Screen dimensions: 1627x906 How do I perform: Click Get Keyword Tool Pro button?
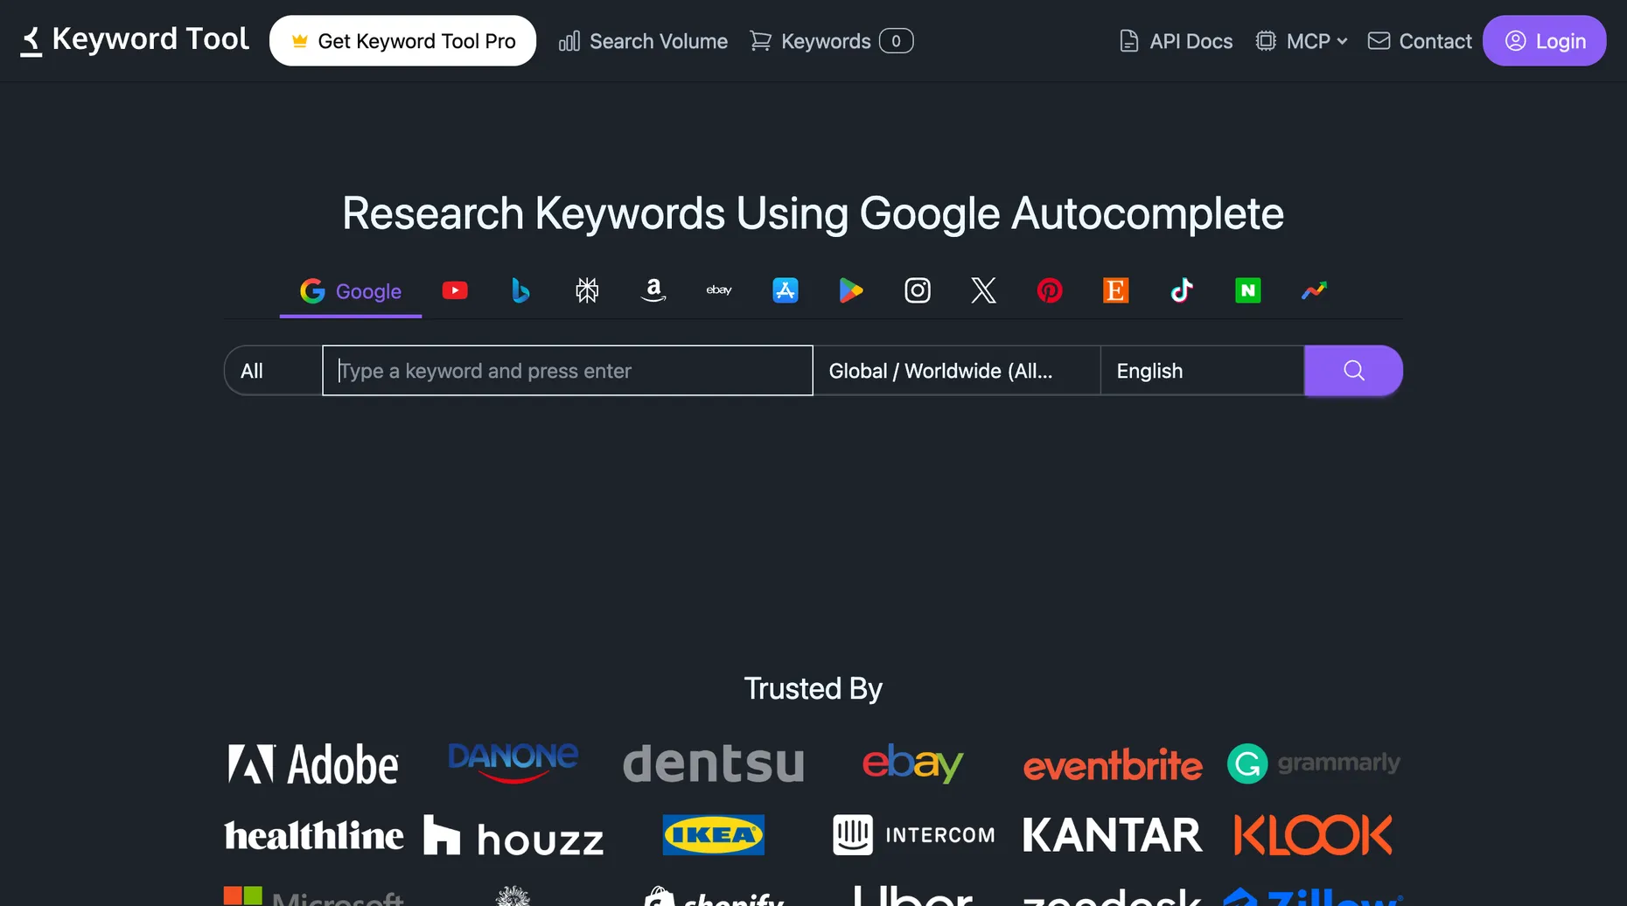tap(402, 41)
